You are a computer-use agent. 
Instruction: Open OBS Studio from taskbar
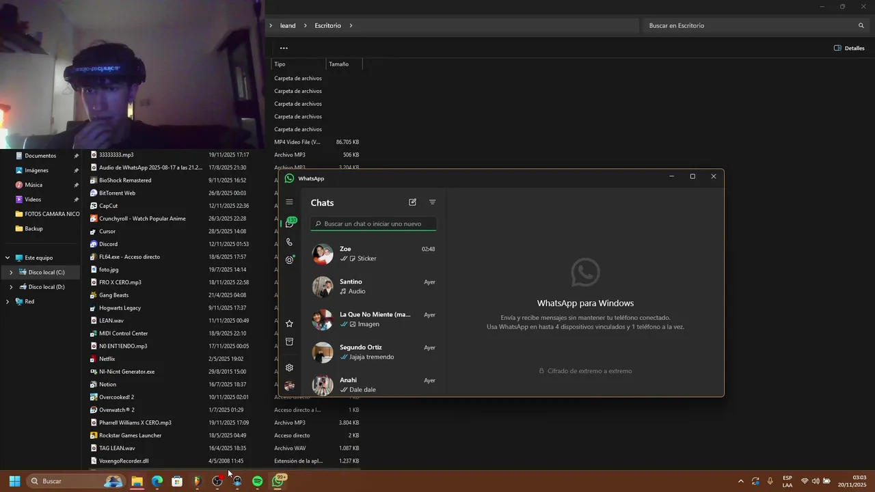coord(217,481)
